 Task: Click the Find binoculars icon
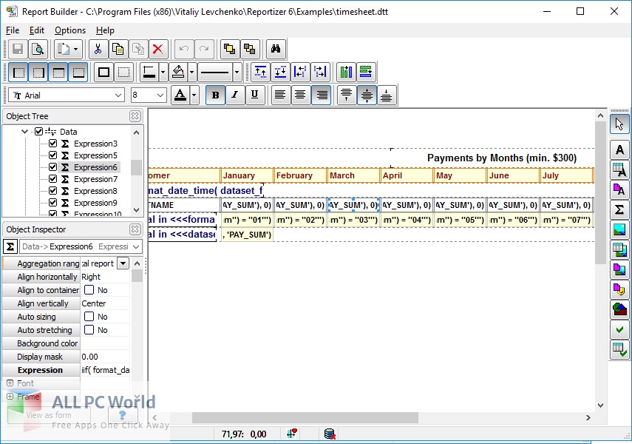276,49
